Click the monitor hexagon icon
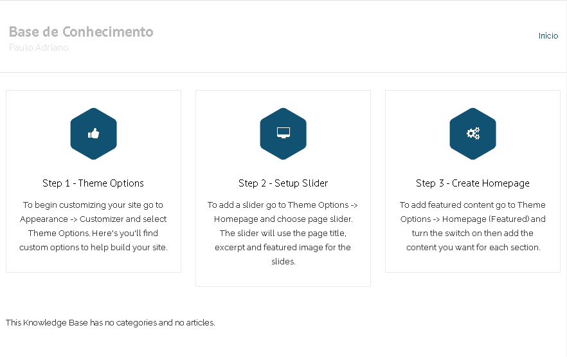This screenshot has height=357, width=567. tap(283, 134)
